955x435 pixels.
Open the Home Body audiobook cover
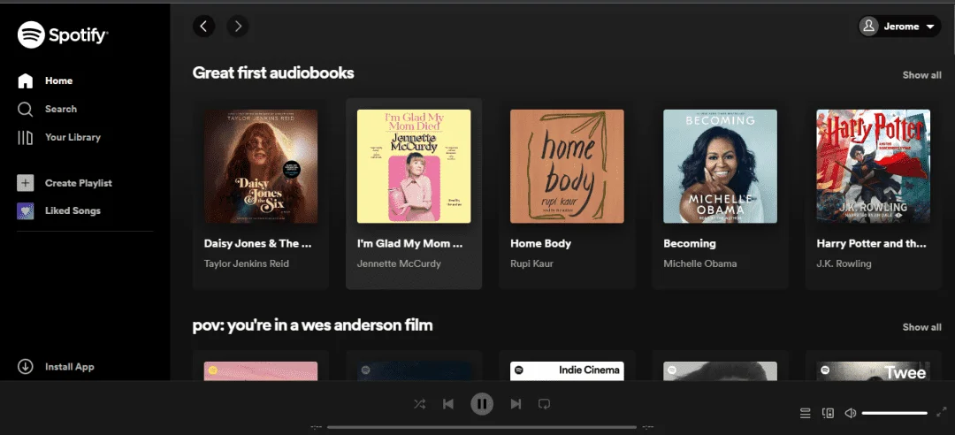(x=567, y=166)
